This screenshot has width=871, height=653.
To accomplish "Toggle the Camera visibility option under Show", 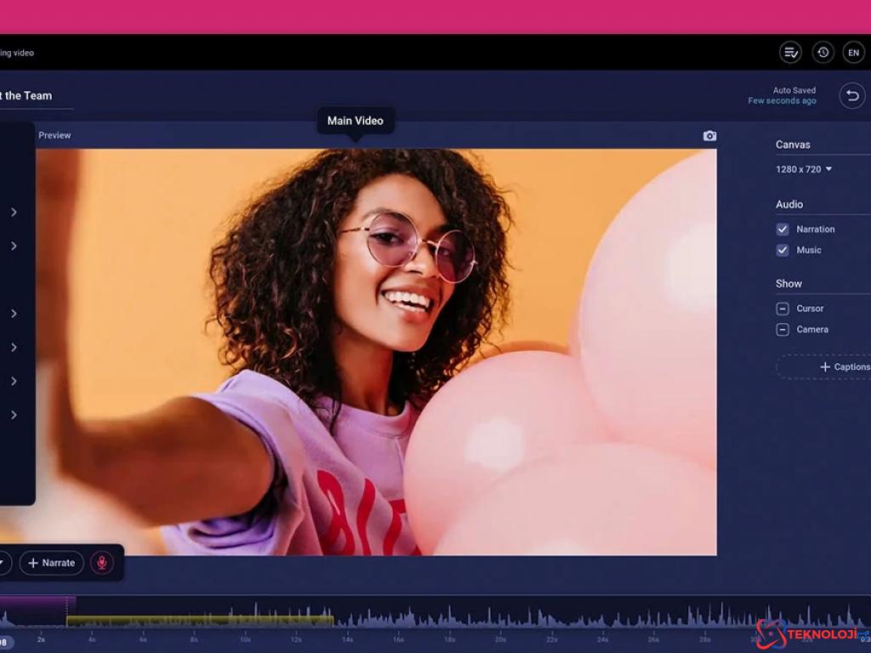I will pyautogui.click(x=782, y=329).
